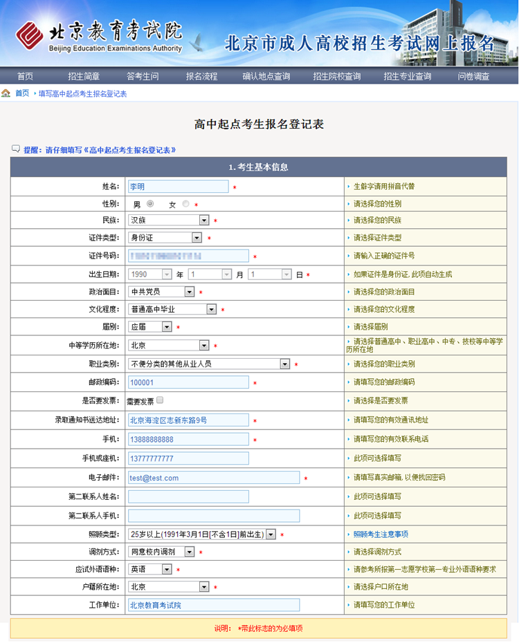
Task: Click the 手机 field containing 13888888888
Action: 188,439
